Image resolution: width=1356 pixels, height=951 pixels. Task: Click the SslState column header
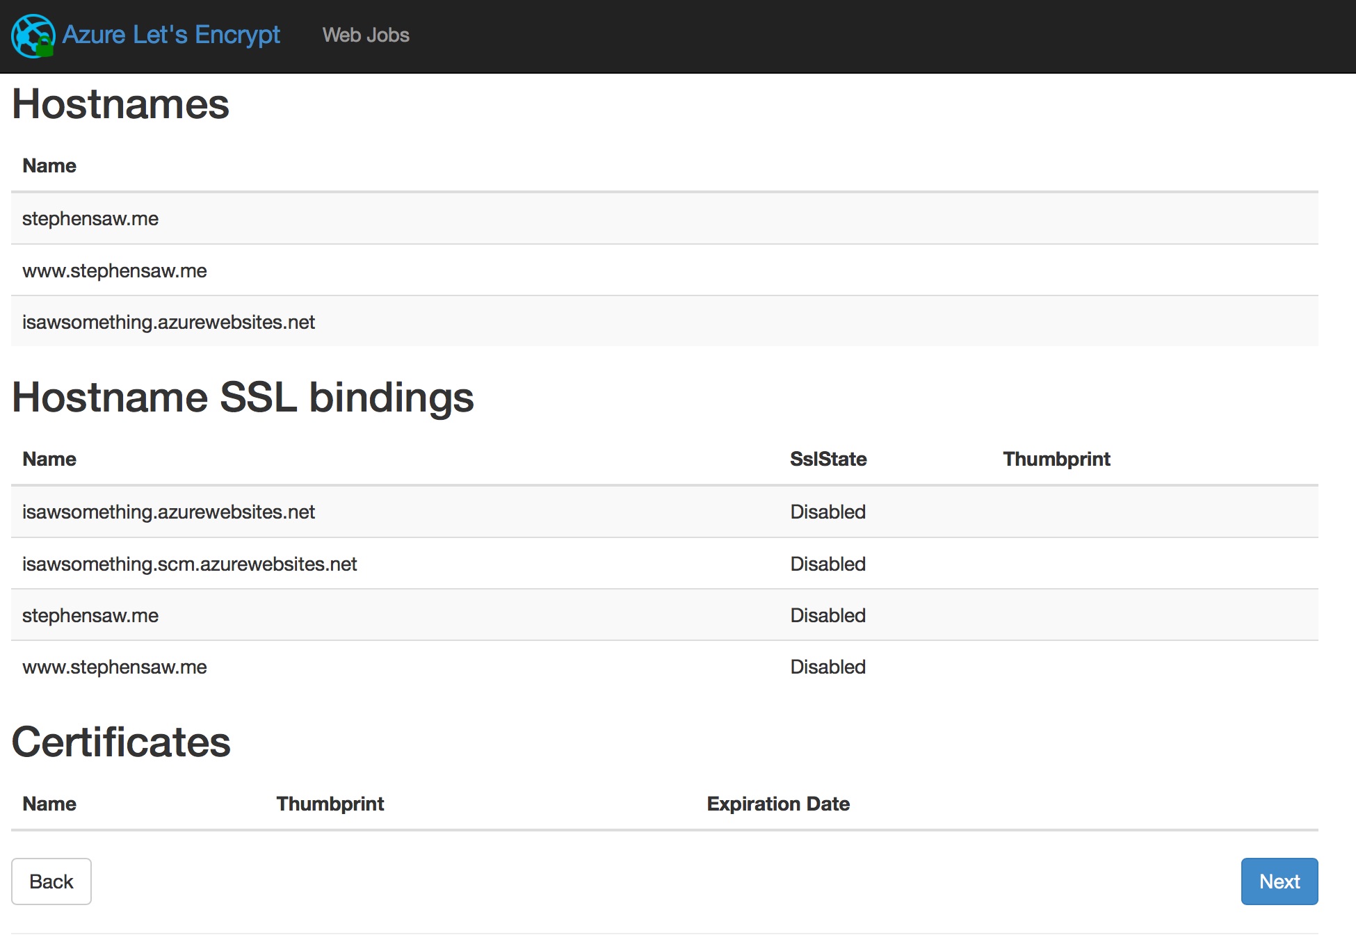828,459
